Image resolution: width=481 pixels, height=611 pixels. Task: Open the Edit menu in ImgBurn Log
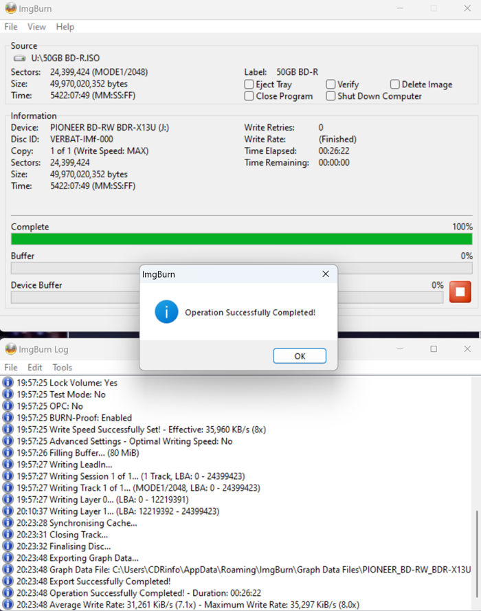pyautogui.click(x=34, y=368)
